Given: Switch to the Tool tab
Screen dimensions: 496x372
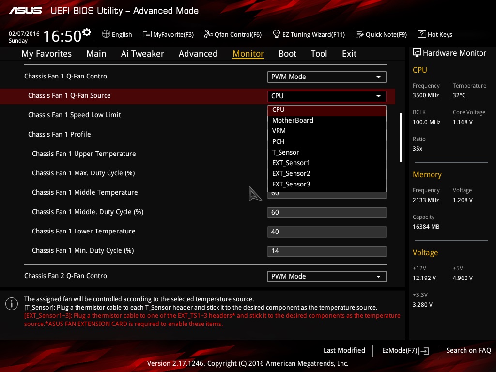Looking at the screenshot, I should pos(319,53).
